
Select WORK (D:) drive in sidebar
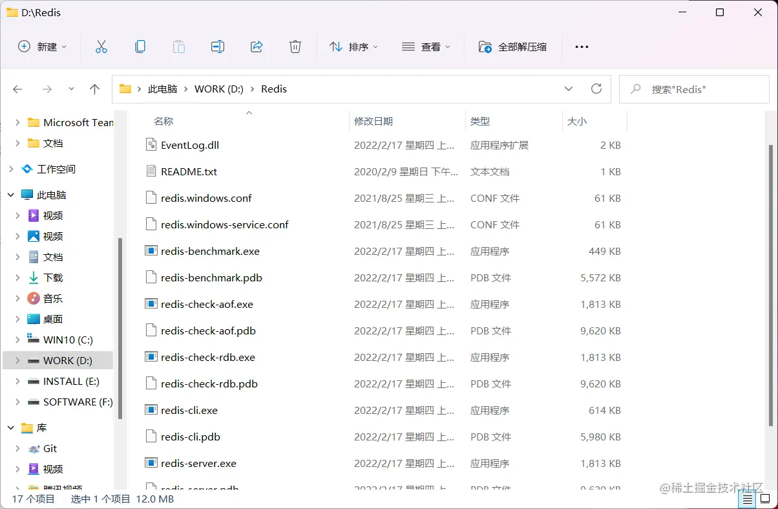click(x=67, y=360)
